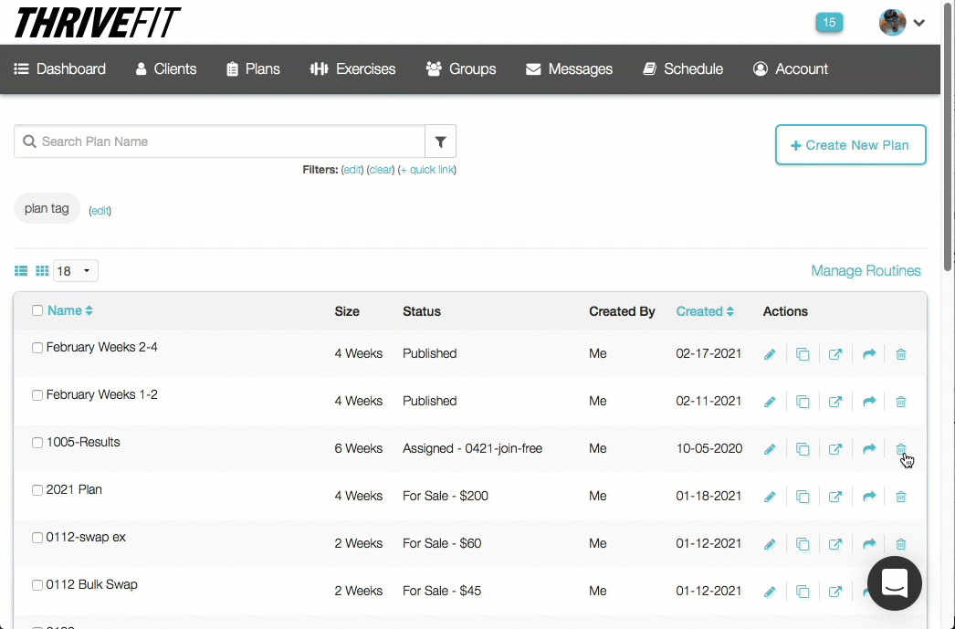Tick the 1005-Results plan checkbox
The image size is (955, 629).
click(37, 443)
